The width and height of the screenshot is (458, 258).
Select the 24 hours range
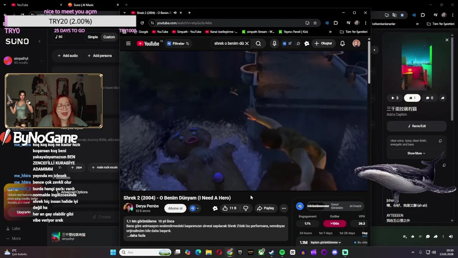[306, 233]
